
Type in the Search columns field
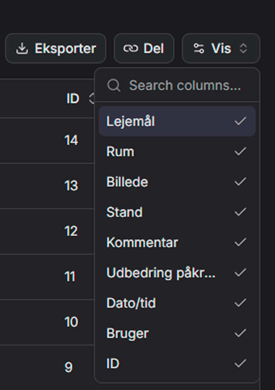tap(185, 85)
